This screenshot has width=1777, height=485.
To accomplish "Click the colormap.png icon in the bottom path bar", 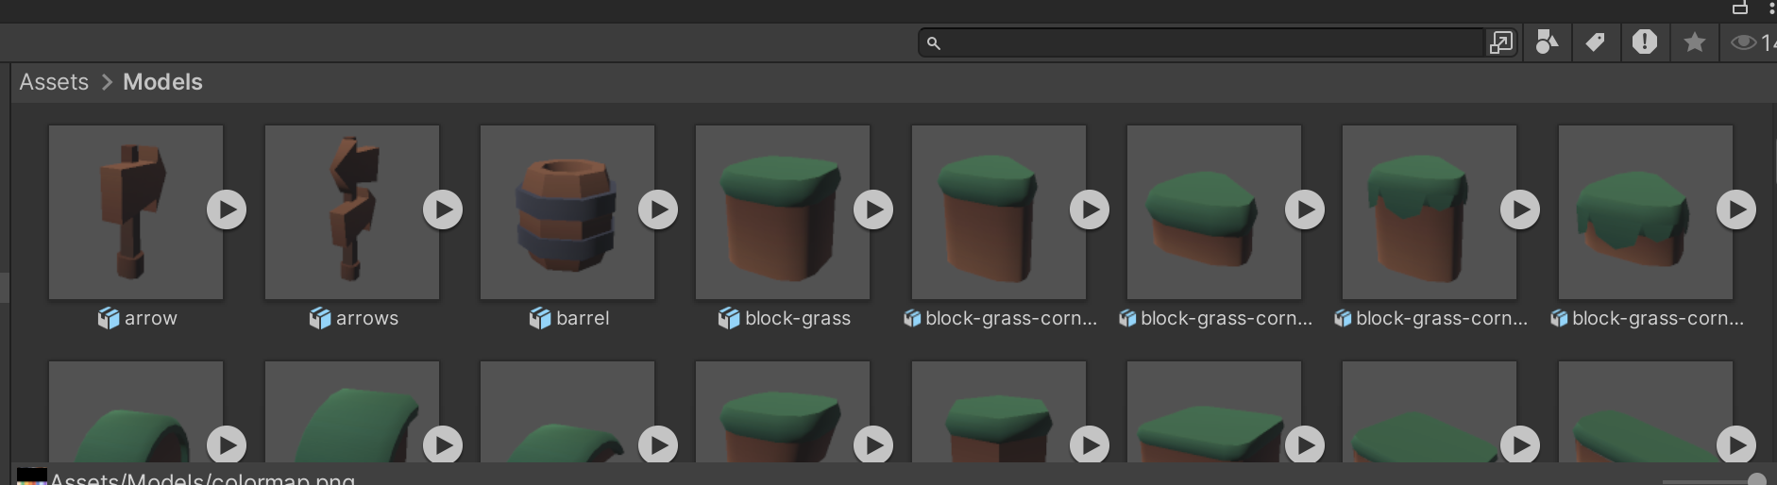I will (32, 477).
